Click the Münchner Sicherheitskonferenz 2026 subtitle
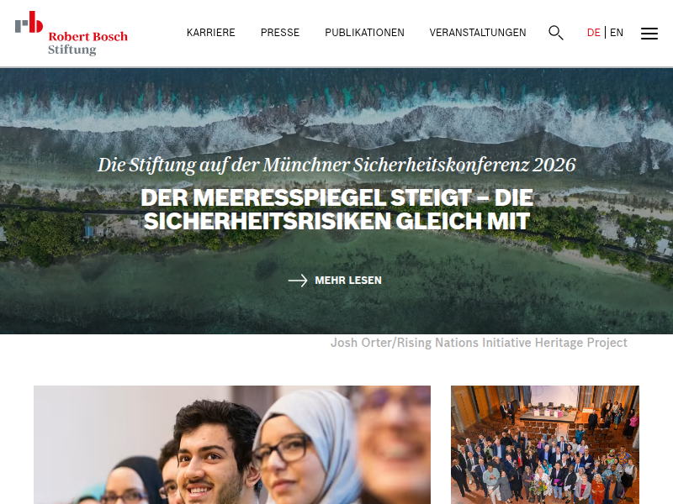The image size is (673, 504). click(x=336, y=165)
